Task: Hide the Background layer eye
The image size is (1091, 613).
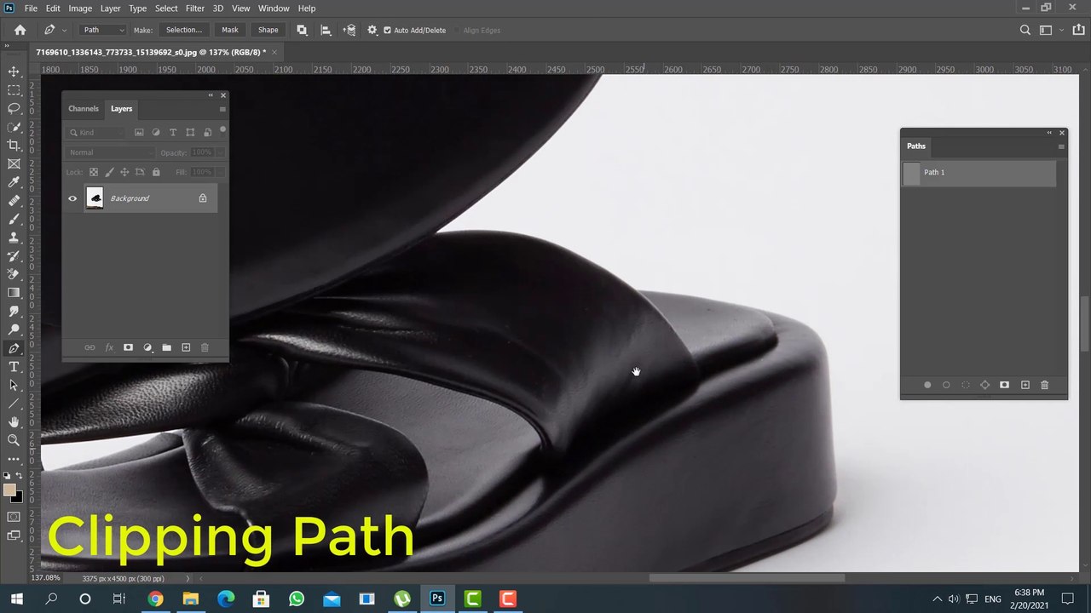Action: coord(72,198)
